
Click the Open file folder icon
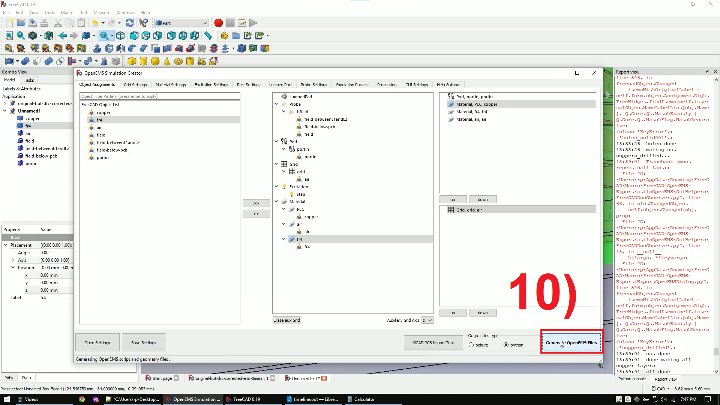pos(21,23)
